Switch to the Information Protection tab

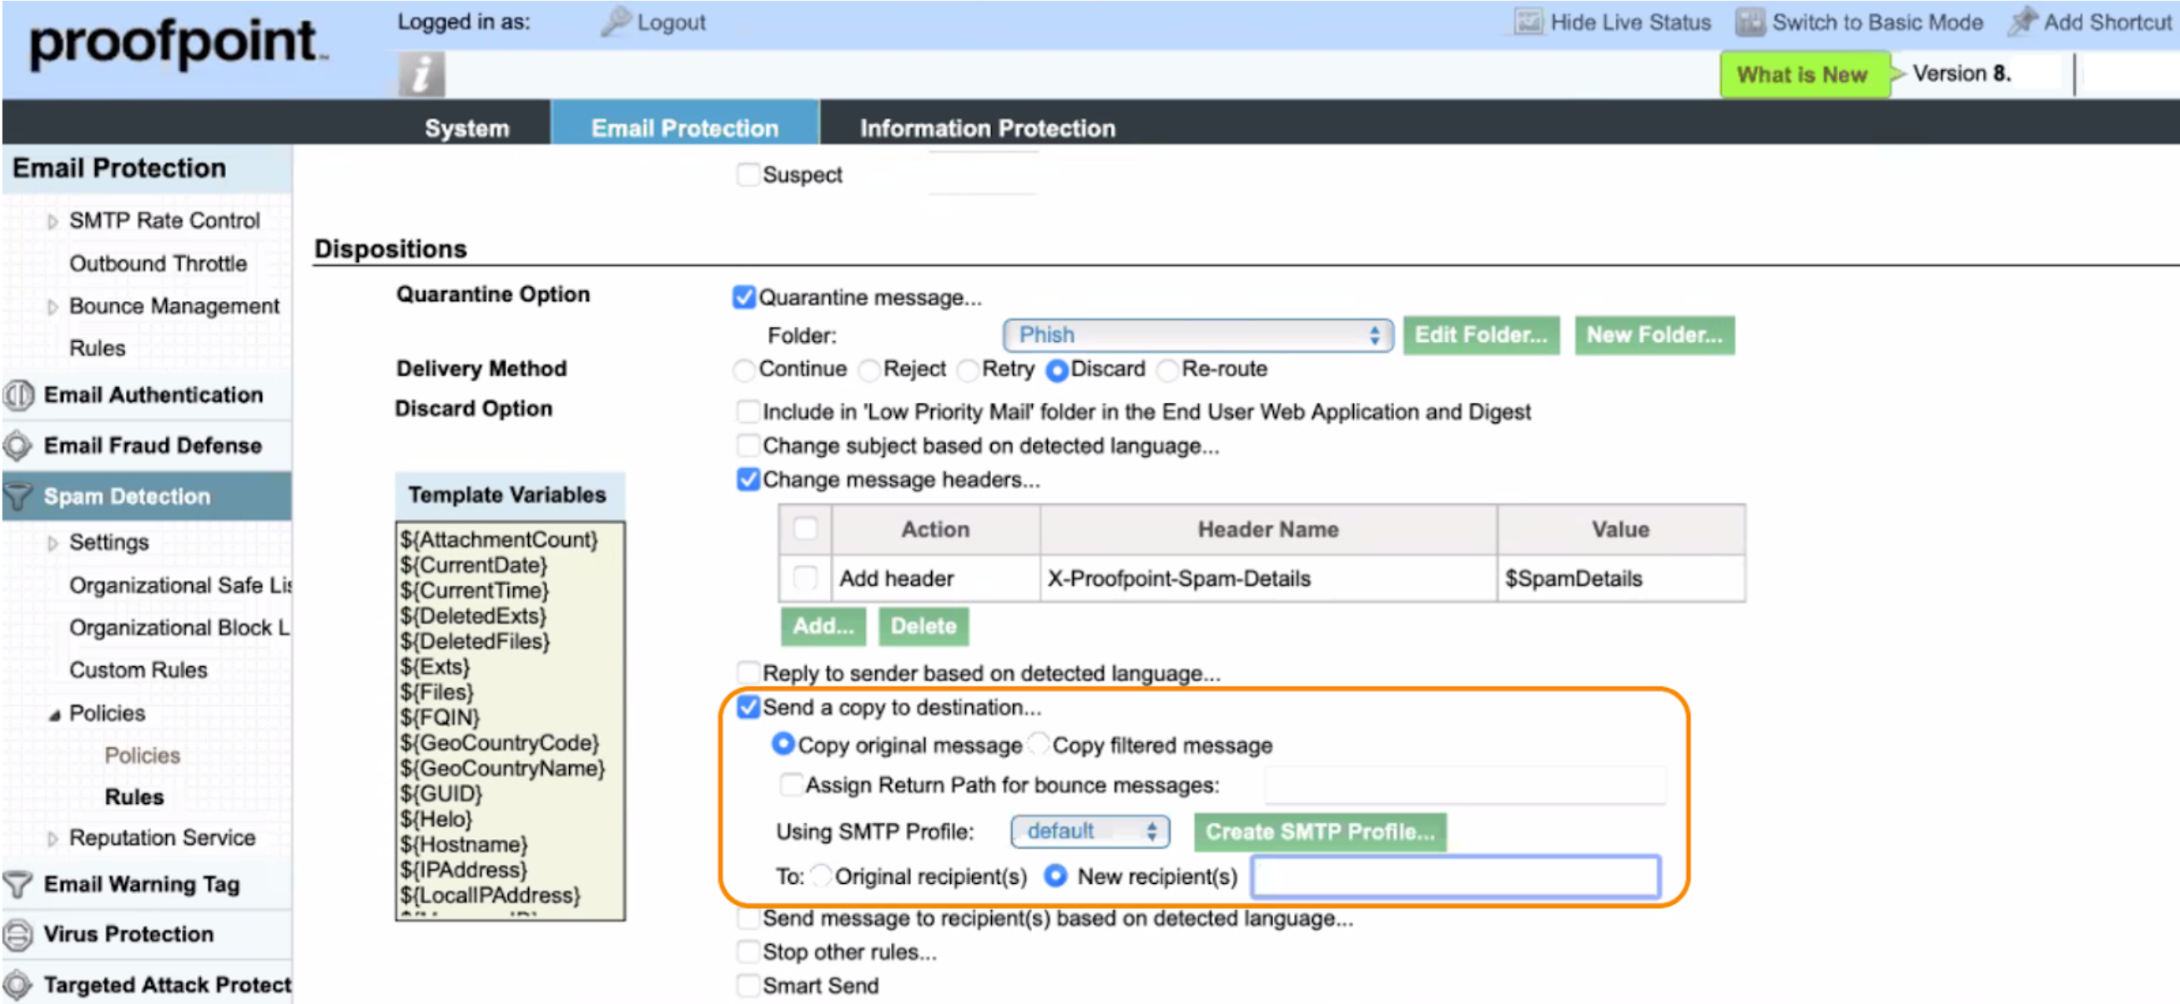click(987, 128)
